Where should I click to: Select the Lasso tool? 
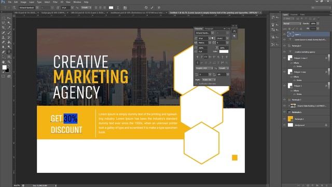click(x=4, y=23)
